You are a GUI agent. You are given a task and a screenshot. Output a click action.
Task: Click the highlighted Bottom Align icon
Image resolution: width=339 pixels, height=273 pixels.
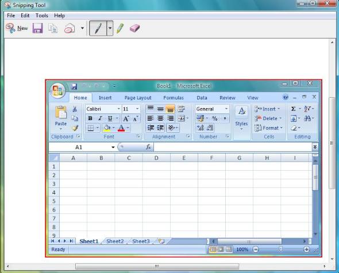(x=170, y=109)
